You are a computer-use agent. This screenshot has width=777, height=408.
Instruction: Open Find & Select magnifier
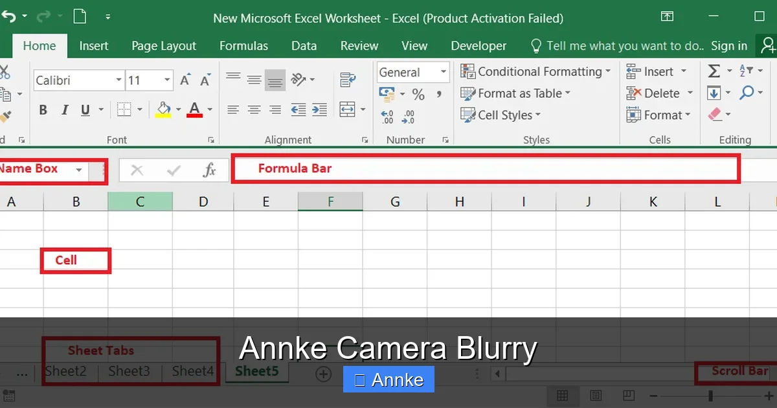747,93
